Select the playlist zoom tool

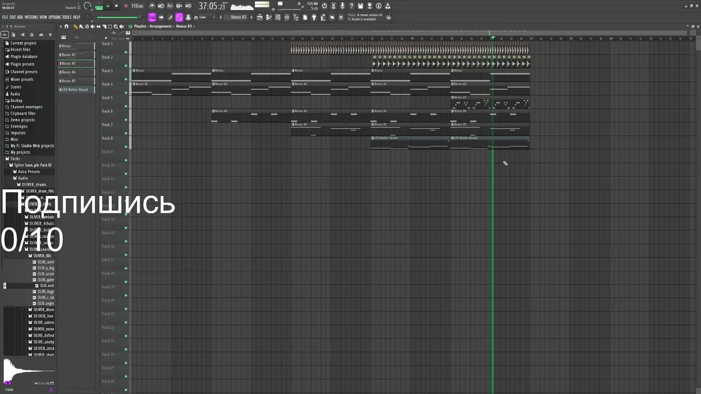pyautogui.click(x=115, y=26)
